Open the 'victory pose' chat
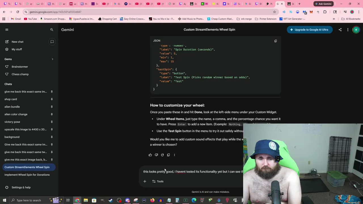 (12, 122)
